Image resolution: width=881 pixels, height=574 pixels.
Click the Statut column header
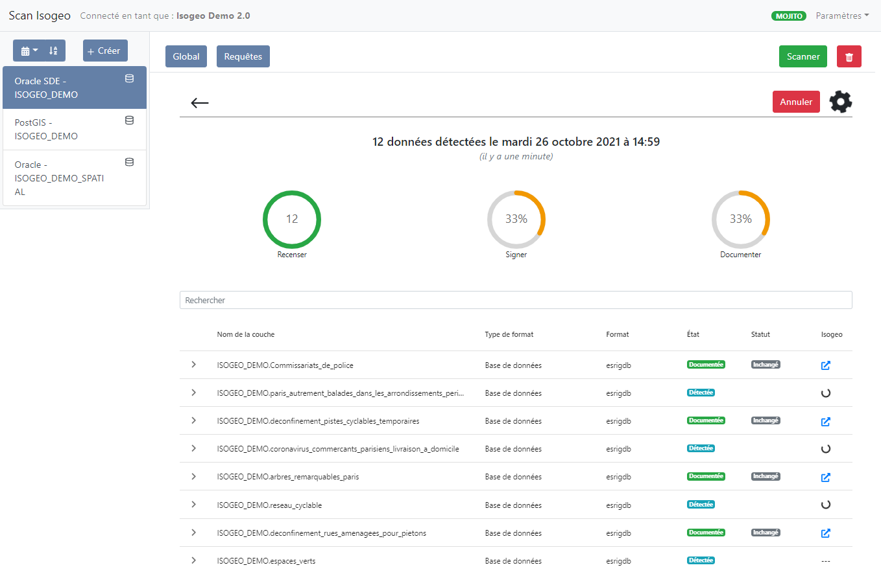click(760, 334)
